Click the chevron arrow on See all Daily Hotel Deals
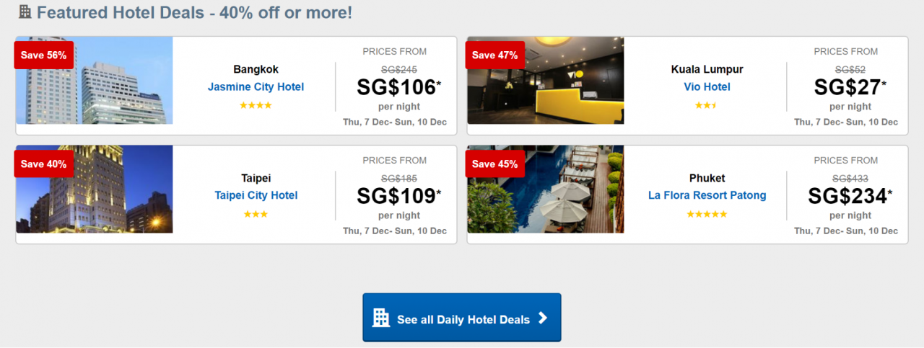Image resolution: width=924 pixels, height=348 pixels. click(x=543, y=318)
